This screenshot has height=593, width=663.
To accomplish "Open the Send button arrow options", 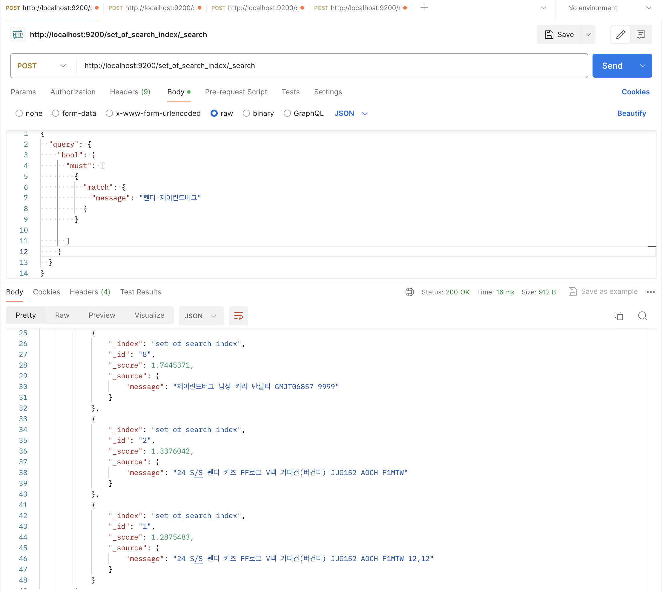I will pos(642,66).
